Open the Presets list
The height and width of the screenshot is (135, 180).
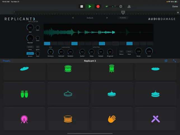point(6,61)
